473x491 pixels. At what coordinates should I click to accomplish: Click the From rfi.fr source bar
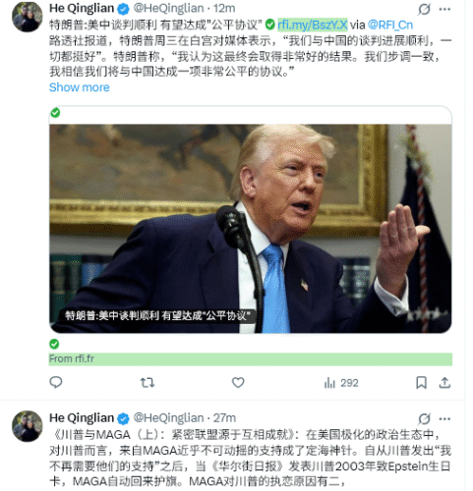(251, 359)
